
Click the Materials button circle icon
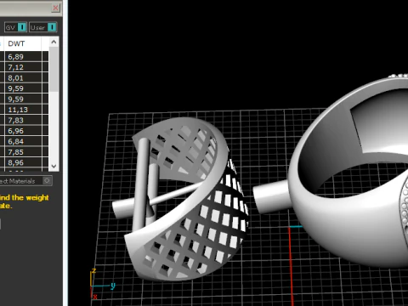tap(47, 180)
